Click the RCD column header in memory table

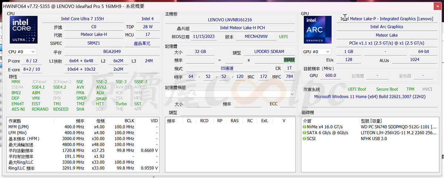pos(204,121)
